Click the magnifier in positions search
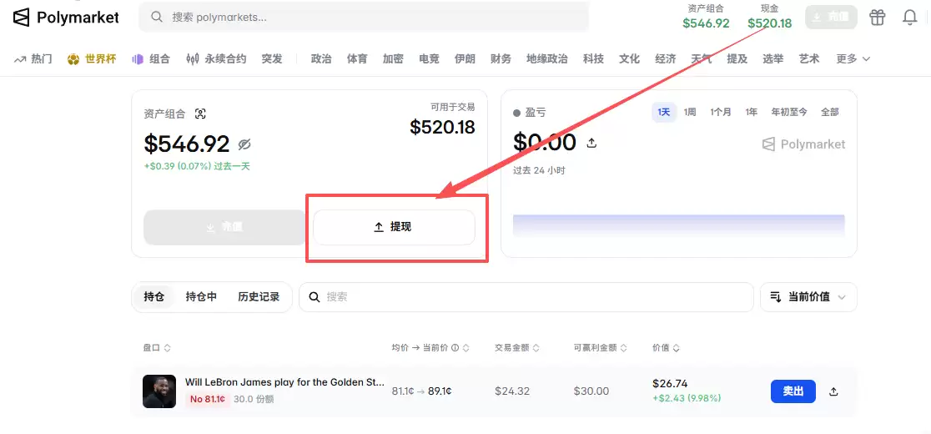This screenshot has height=434, width=931. tap(315, 297)
